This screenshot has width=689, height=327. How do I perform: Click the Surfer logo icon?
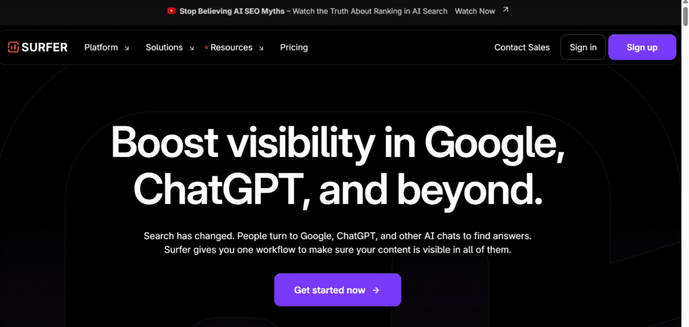tap(13, 47)
